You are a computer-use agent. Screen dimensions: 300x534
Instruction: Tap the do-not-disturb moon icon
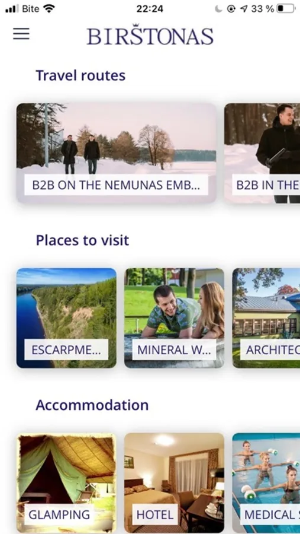pyautogui.click(x=218, y=9)
